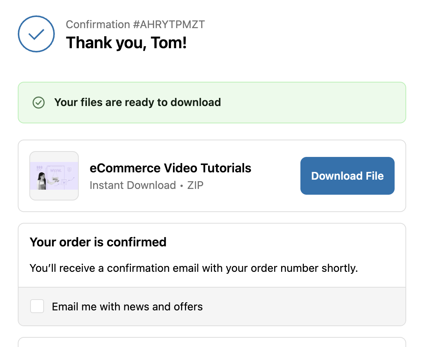The width and height of the screenshot is (434, 347).
Task: Click the green check icon in the banner
Action: point(38,103)
